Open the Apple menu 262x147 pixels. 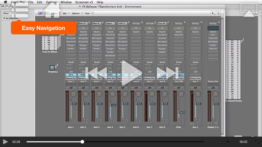(6, 2)
